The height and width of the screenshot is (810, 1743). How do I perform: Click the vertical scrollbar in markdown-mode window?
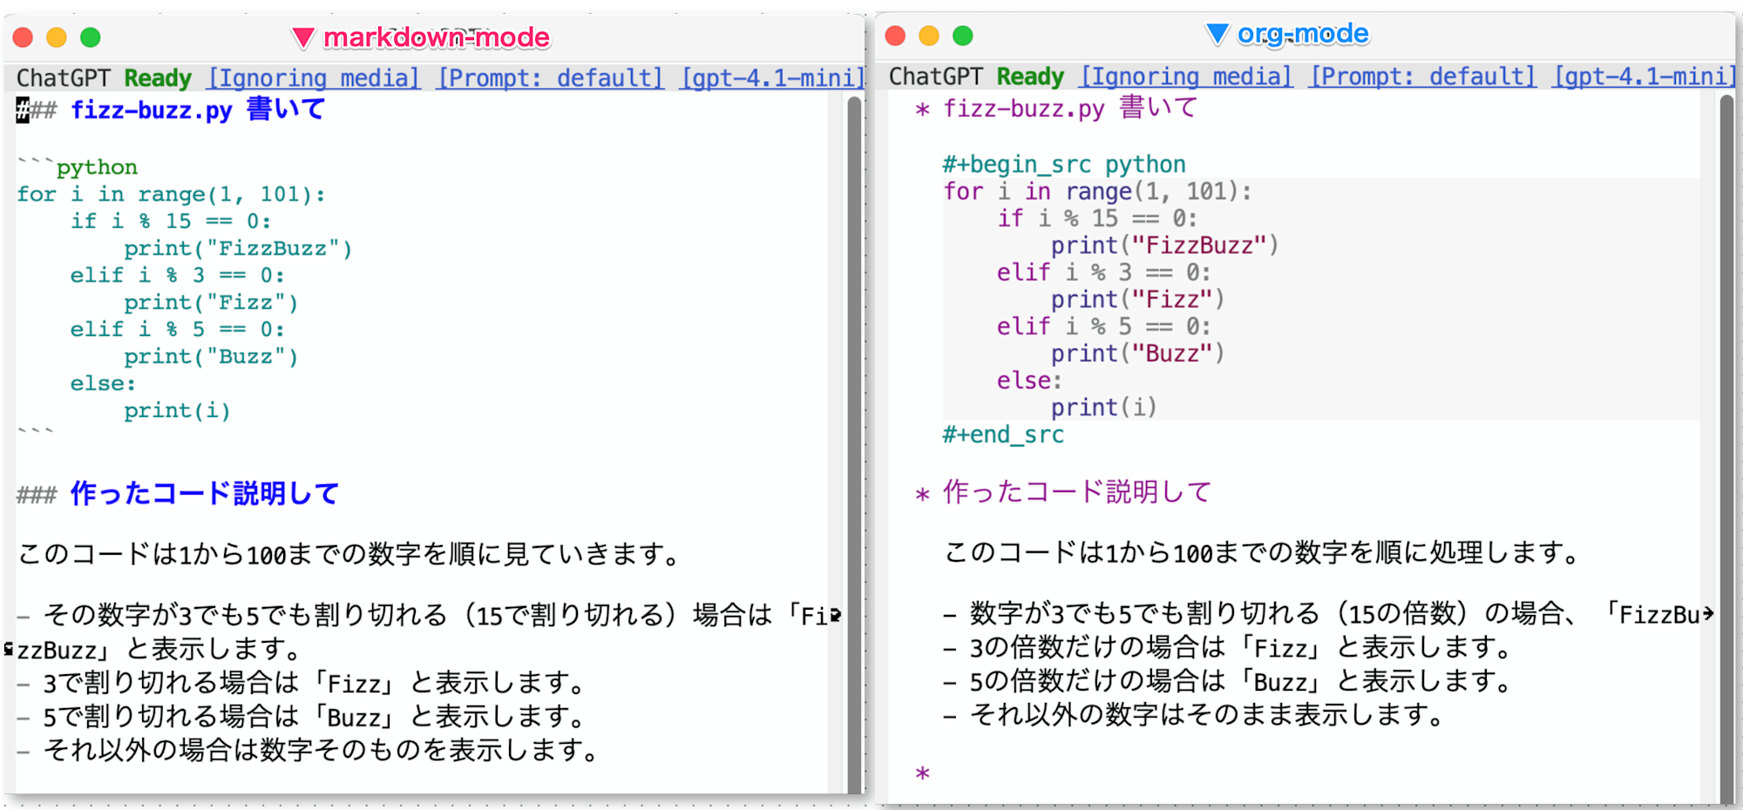(854, 444)
